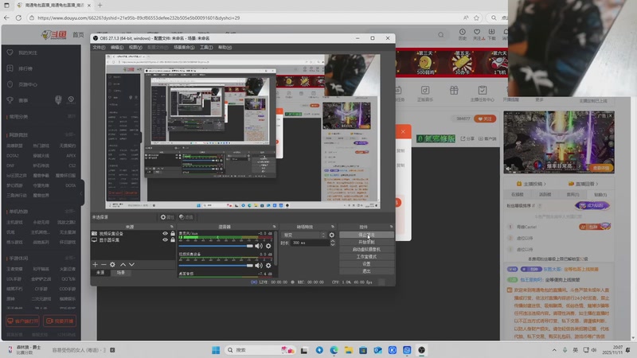This screenshot has width=637, height=358.
Task: Pop out the 控件 controls dock
Action: pyautogui.click(x=391, y=227)
